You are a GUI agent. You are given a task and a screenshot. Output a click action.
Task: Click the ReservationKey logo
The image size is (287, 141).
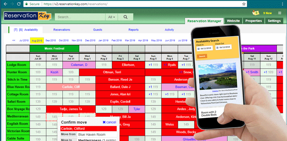[x=27, y=16]
